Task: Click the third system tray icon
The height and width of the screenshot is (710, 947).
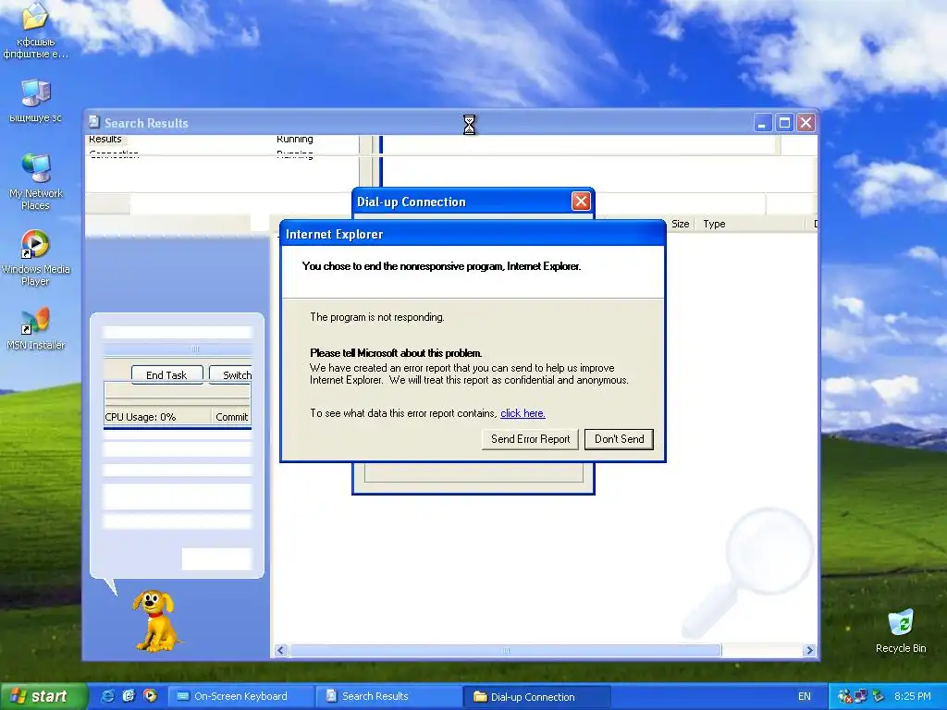Action: 878,696
